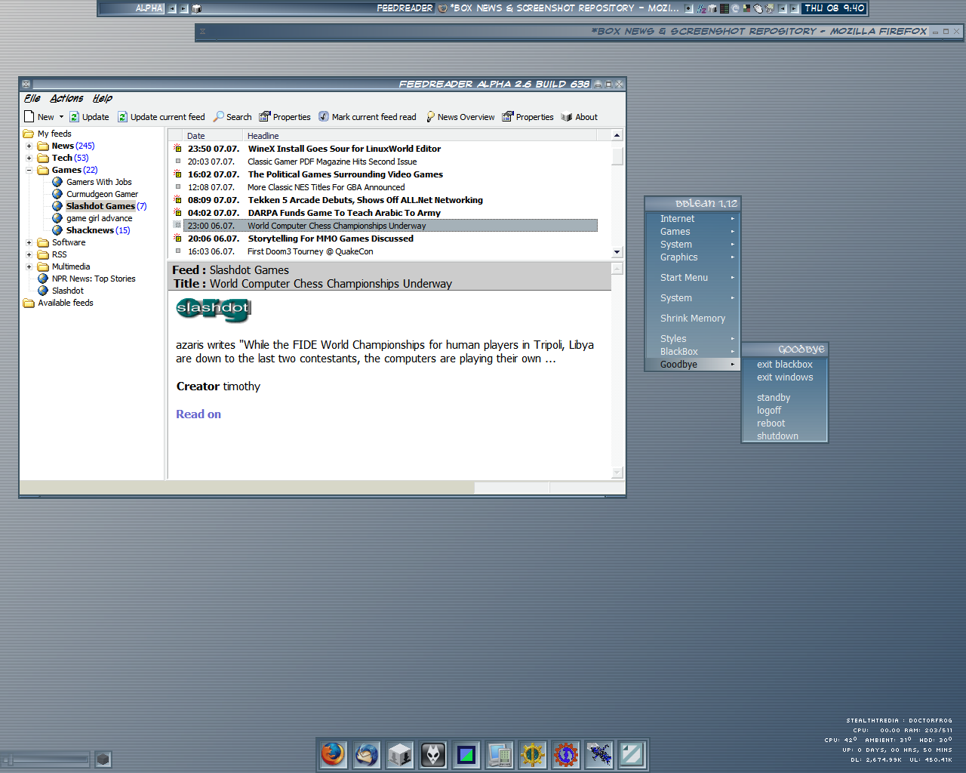Open the Help menu
This screenshot has width=966, height=773.
103,99
